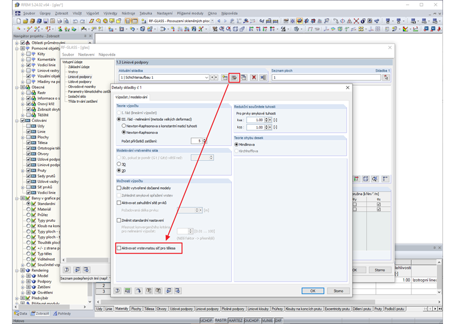Toggle UCHOP in the status bar

click(206, 320)
